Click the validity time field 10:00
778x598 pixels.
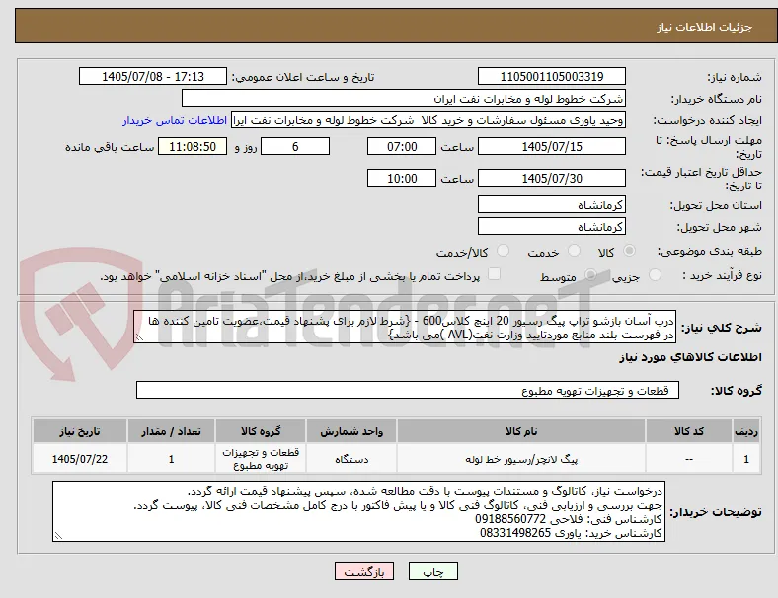[x=402, y=178]
